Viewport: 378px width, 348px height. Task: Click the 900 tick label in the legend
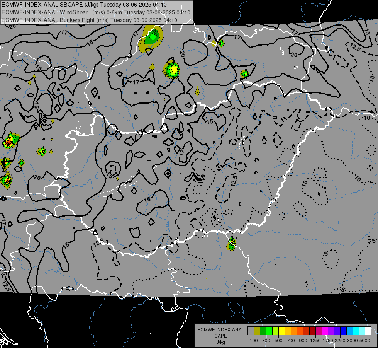coord(303,341)
